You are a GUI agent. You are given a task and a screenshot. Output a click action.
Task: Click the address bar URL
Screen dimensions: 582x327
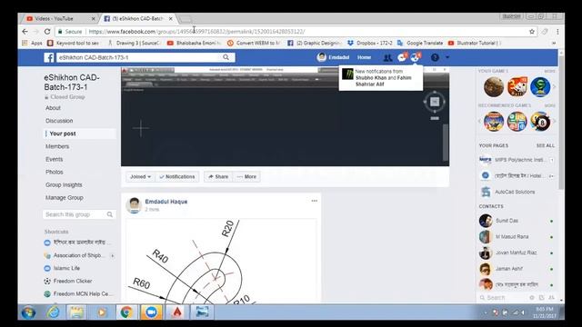tap(196, 32)
